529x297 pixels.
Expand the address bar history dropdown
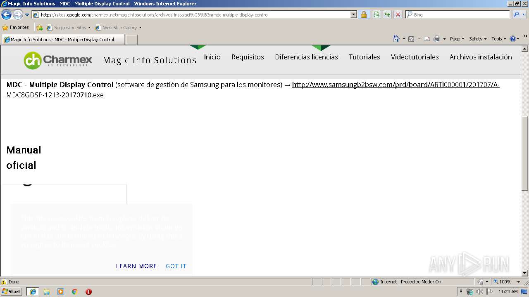pyautogui.click(x=354, y=15)
